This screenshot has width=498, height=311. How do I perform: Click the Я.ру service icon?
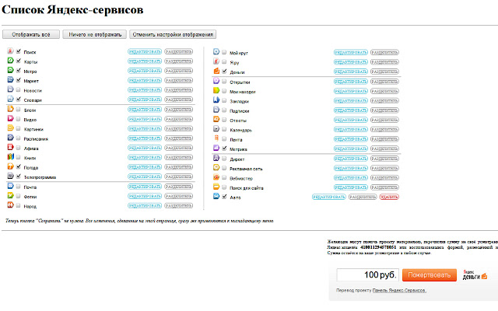click(x=216, y=61)
